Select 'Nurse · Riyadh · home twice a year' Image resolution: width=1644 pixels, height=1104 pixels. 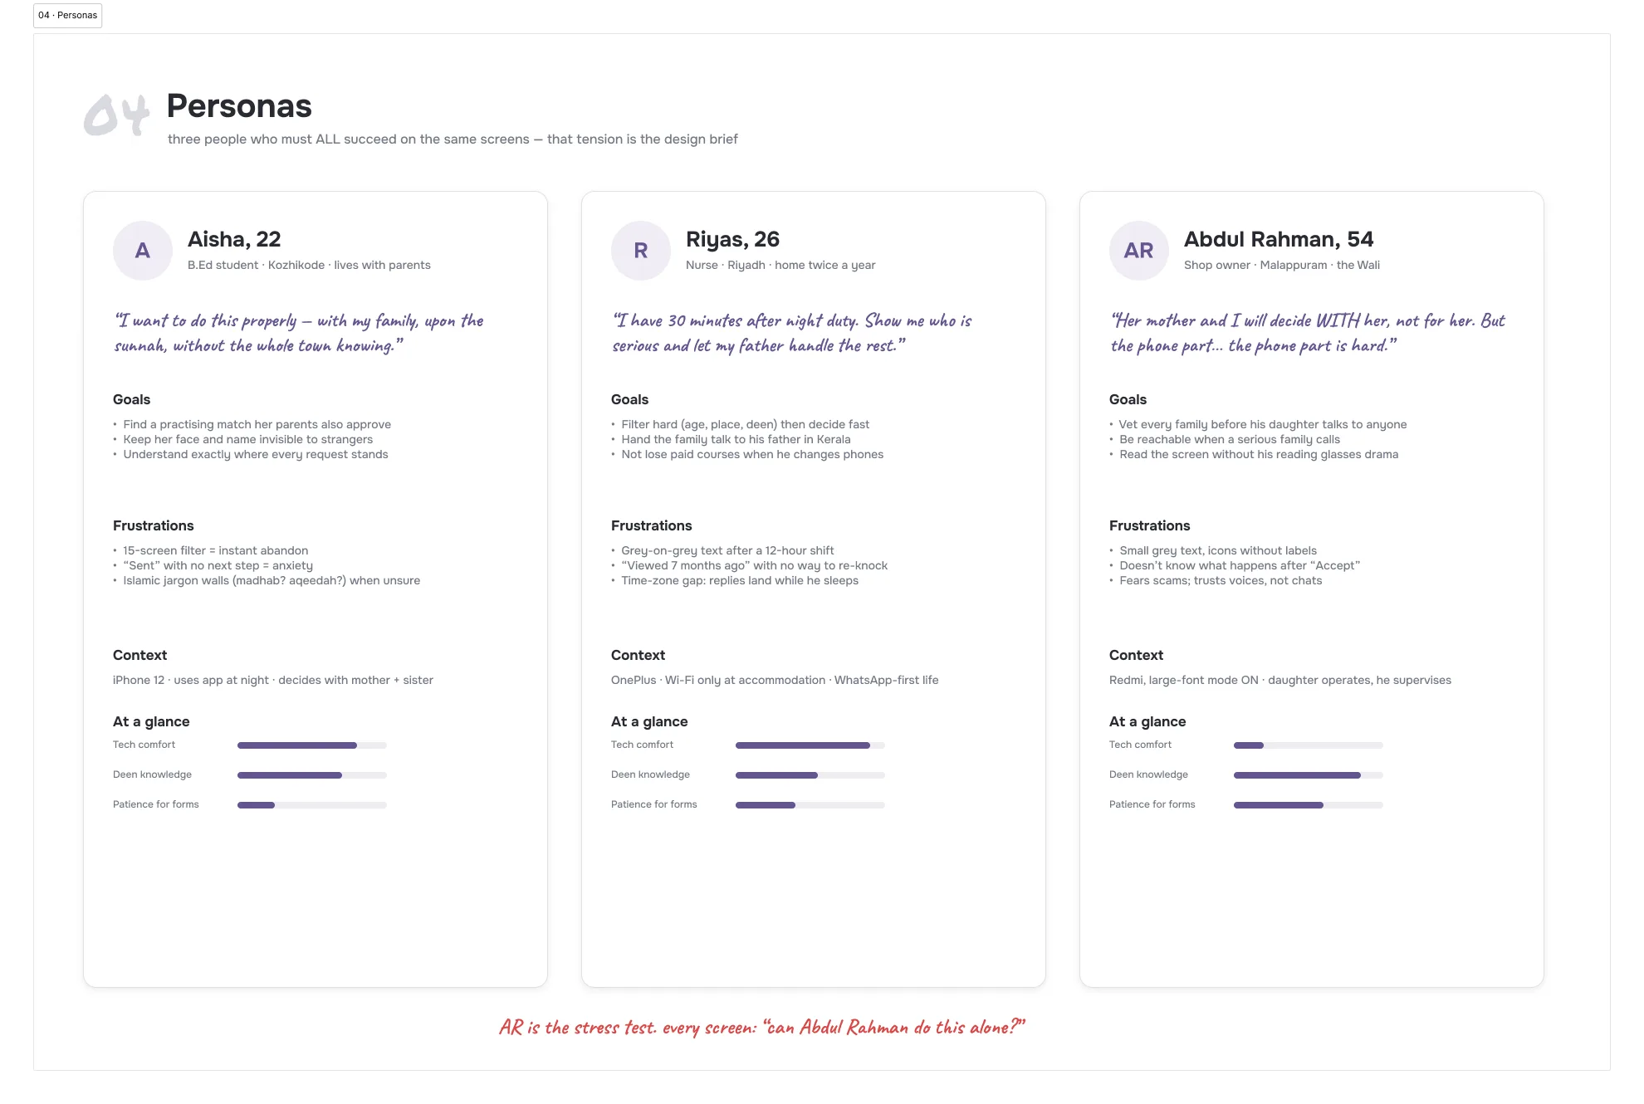780,265
